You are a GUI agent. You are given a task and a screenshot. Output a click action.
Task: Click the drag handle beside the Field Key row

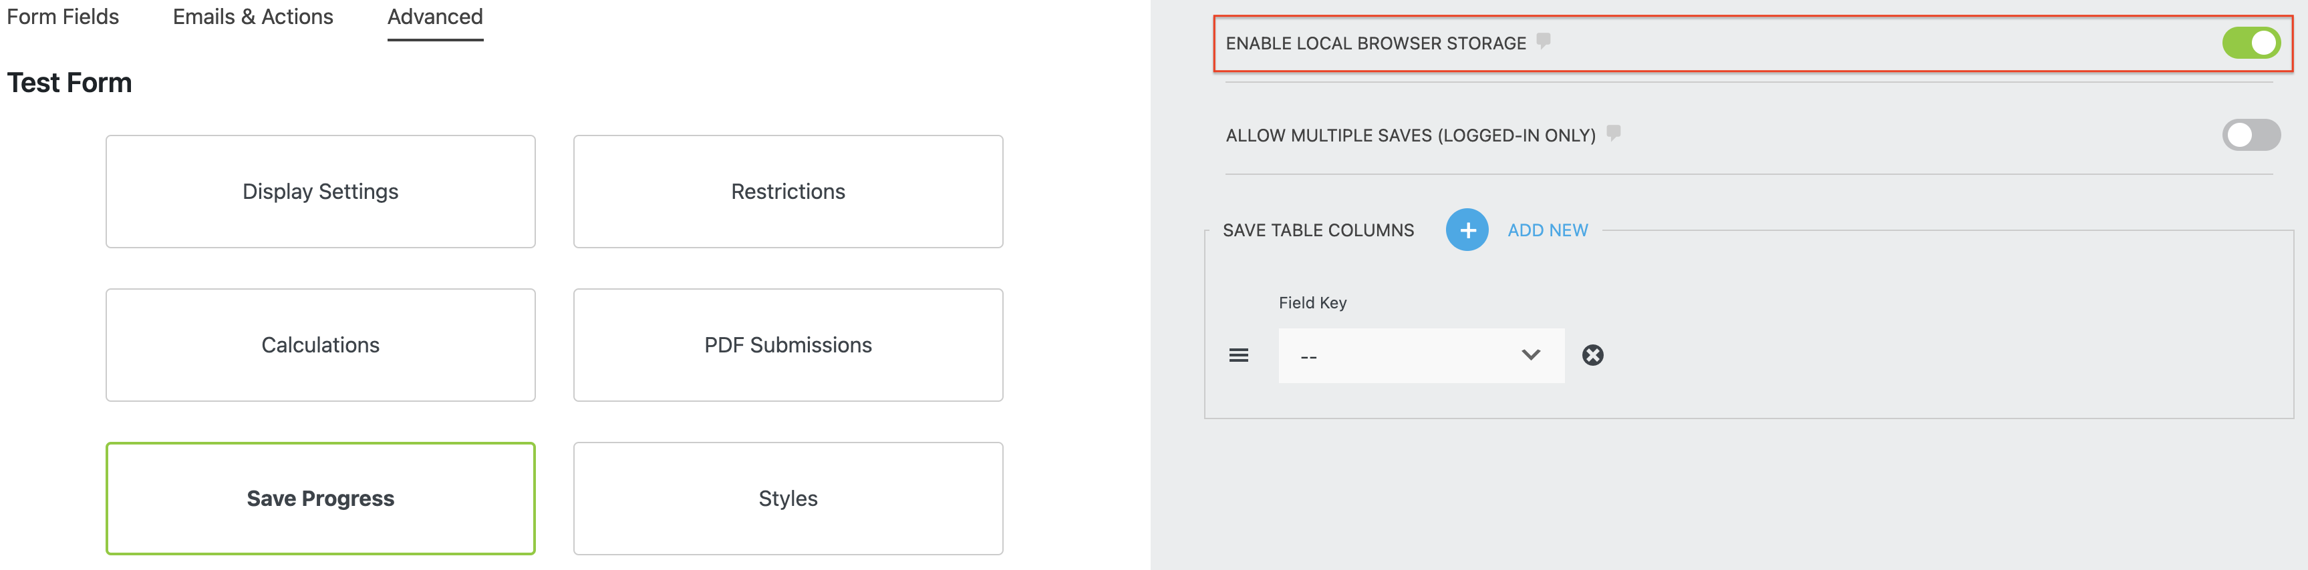click(1238, 355)
